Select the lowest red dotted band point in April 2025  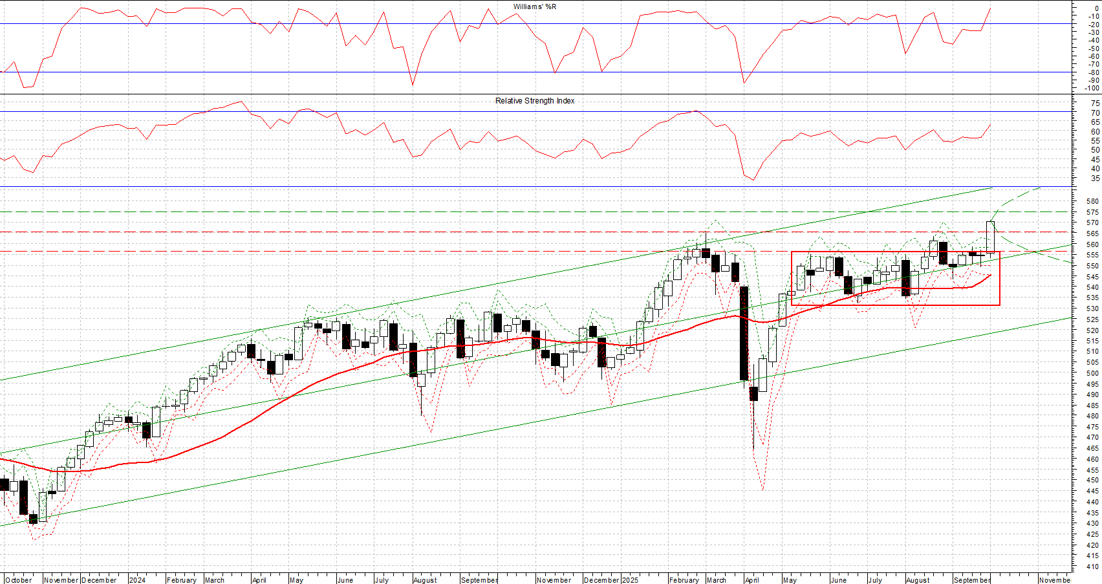(763, 490)
